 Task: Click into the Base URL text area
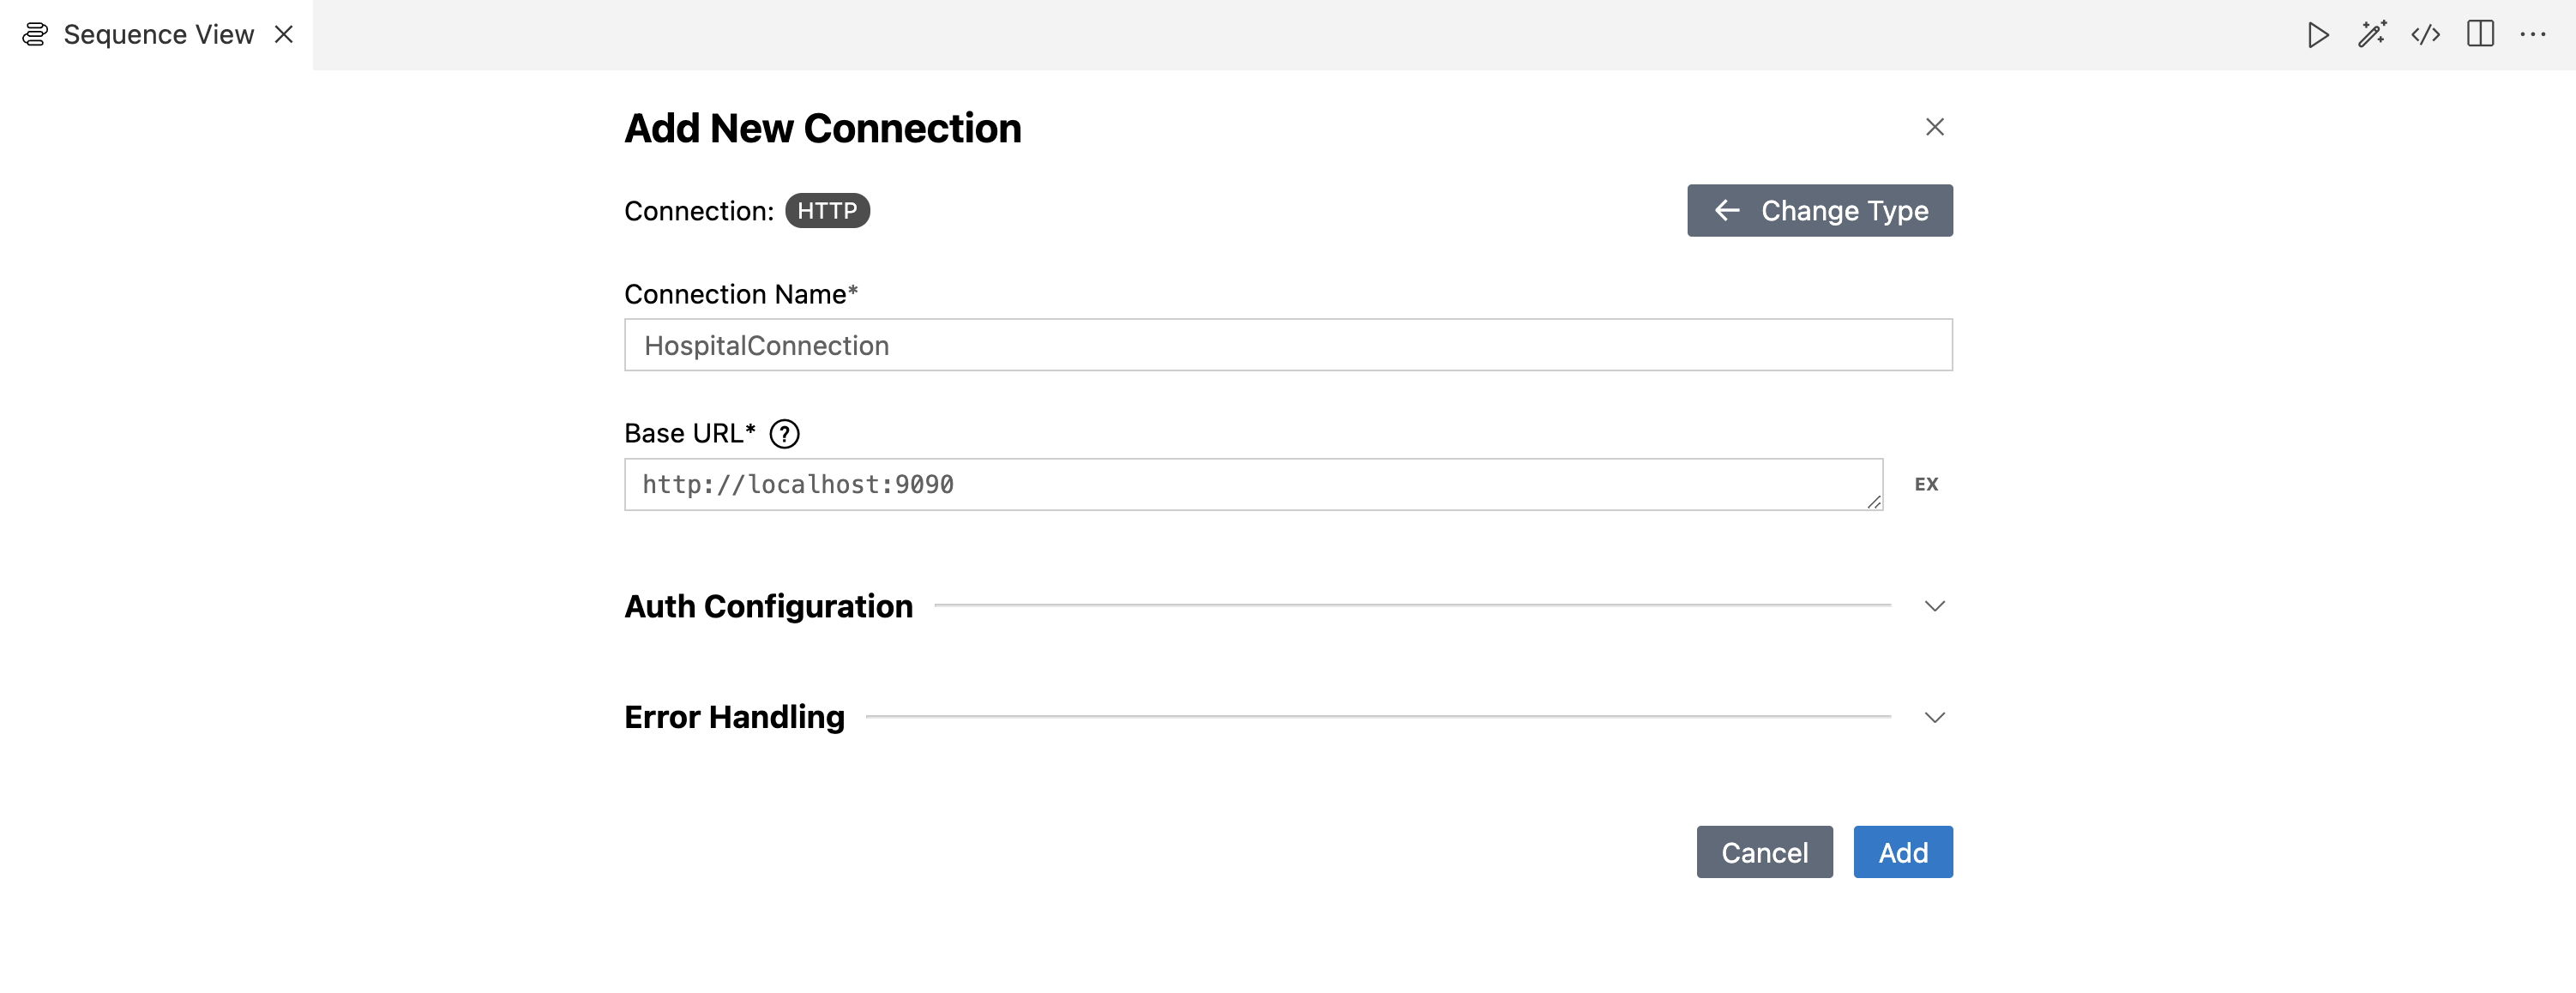pyautogui.click(x=1254, y=485)
